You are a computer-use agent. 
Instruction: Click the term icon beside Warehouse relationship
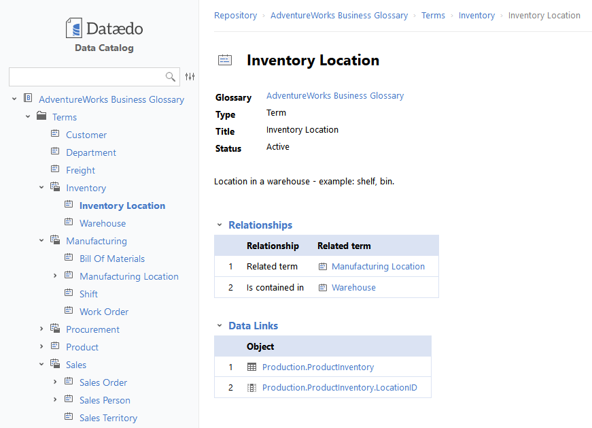(x=323, y=287)
